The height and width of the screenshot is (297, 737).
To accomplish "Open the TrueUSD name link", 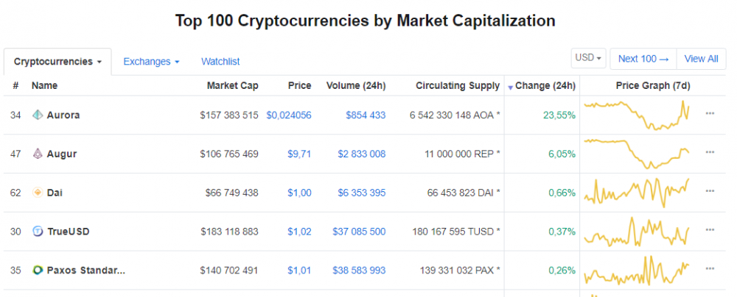I will (68, 232).
